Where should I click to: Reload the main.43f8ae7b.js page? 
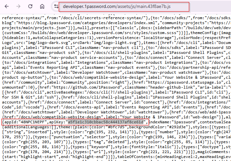[x=30, y=7]
